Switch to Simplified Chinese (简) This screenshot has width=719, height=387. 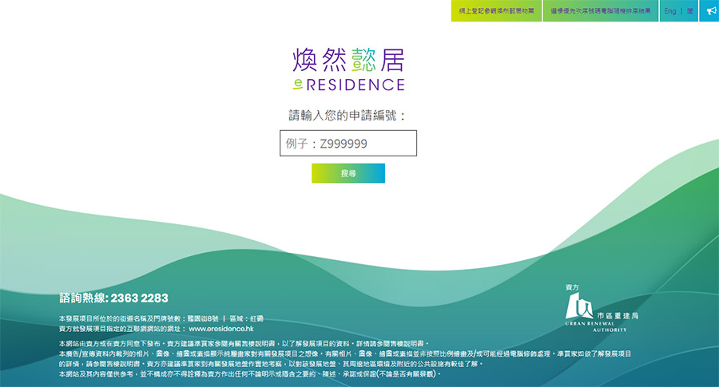click(689, 10)
